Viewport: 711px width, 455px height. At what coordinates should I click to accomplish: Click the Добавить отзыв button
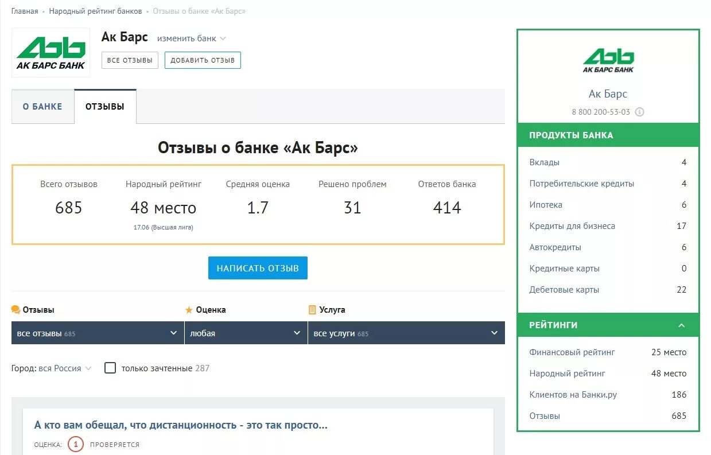[x=203, y=60]
